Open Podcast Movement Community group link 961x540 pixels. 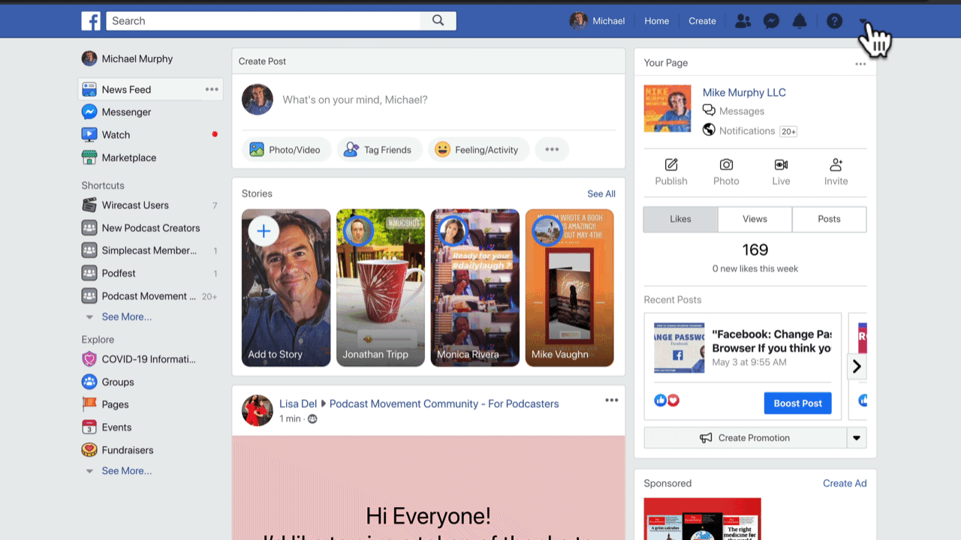444,403
